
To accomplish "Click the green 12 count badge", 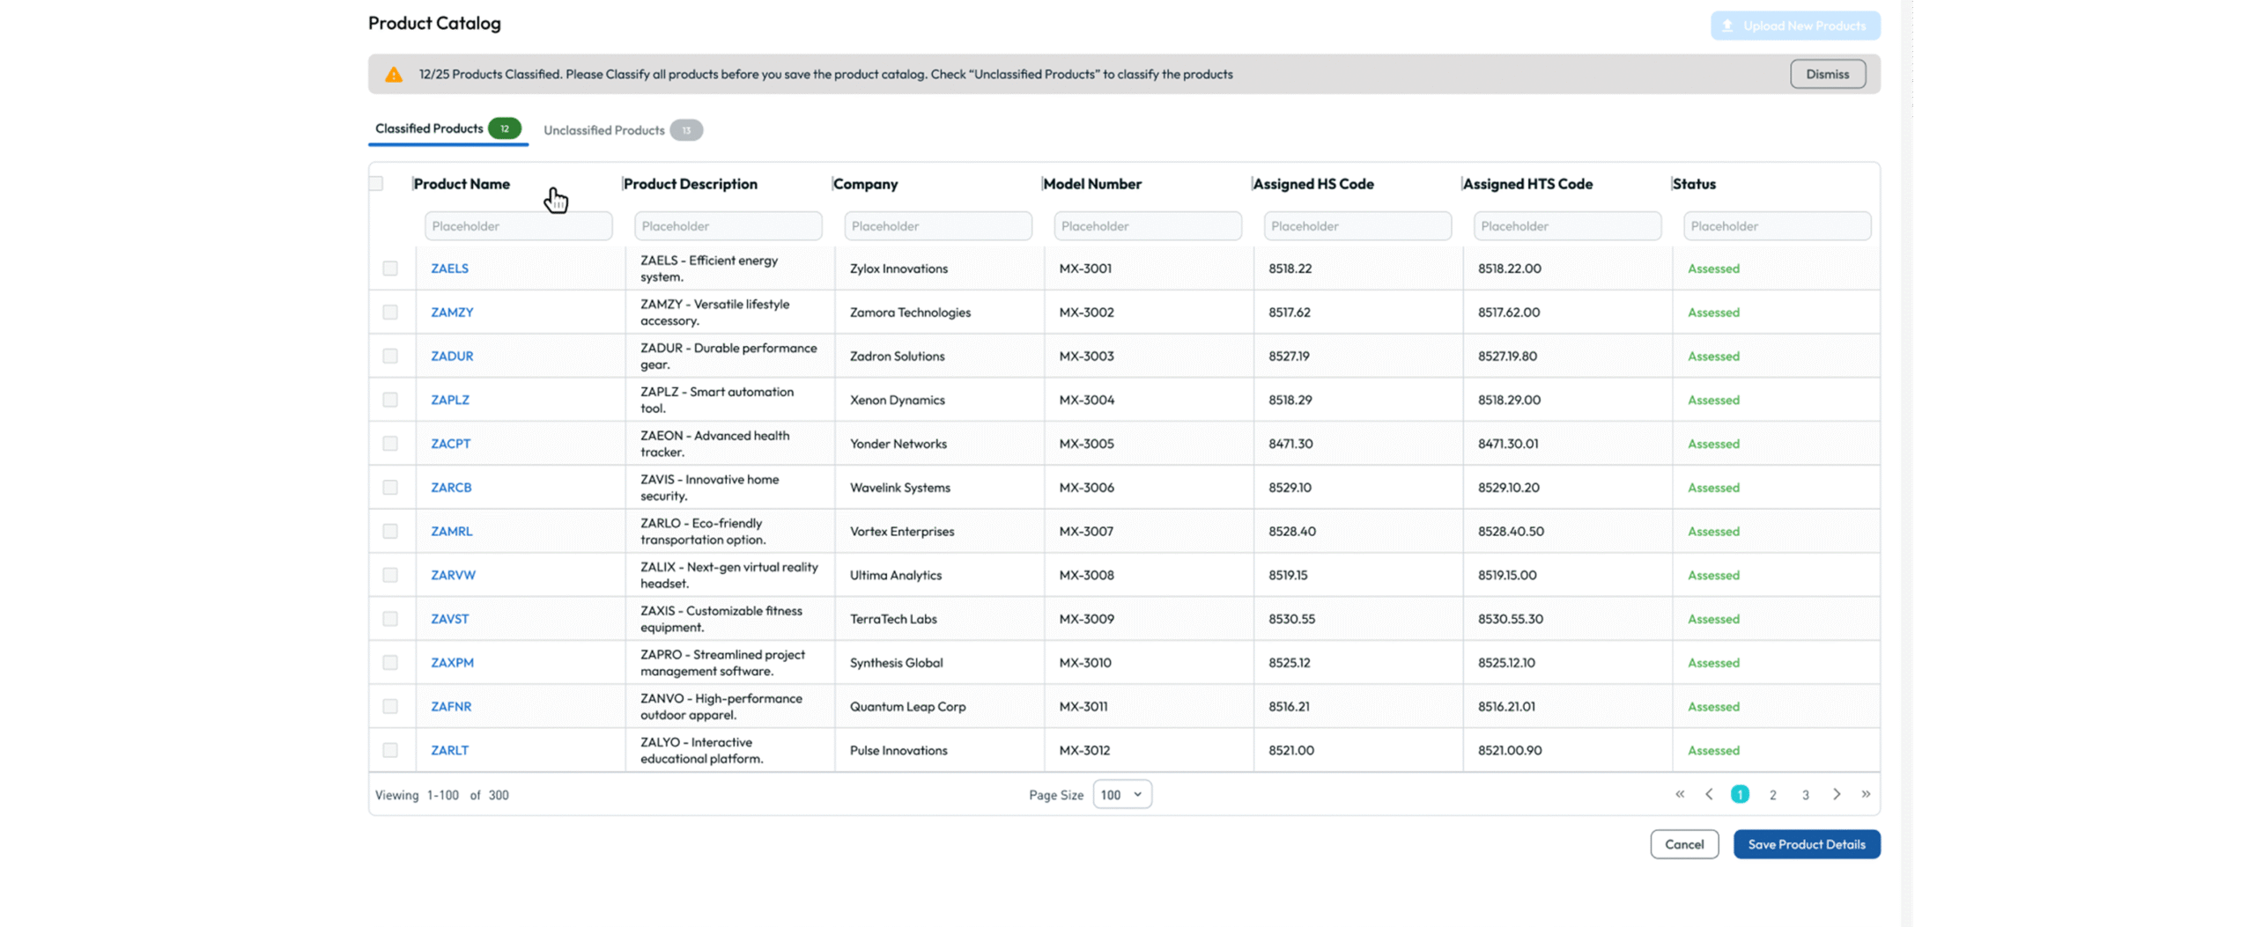I will [505, 129].
